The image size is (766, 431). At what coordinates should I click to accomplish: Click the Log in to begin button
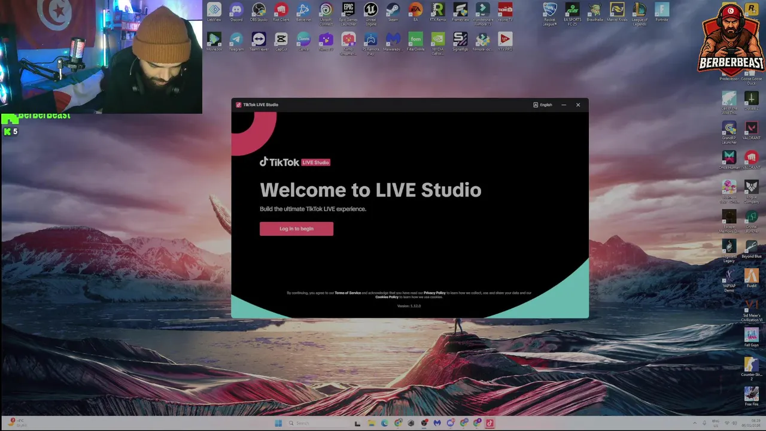coord(296,229)
